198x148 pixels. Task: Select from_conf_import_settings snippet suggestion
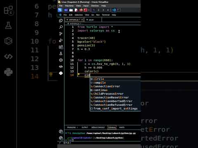click(x=115, y=109)
